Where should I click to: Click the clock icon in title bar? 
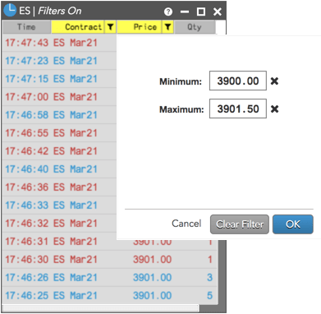[x=10, y=11]
